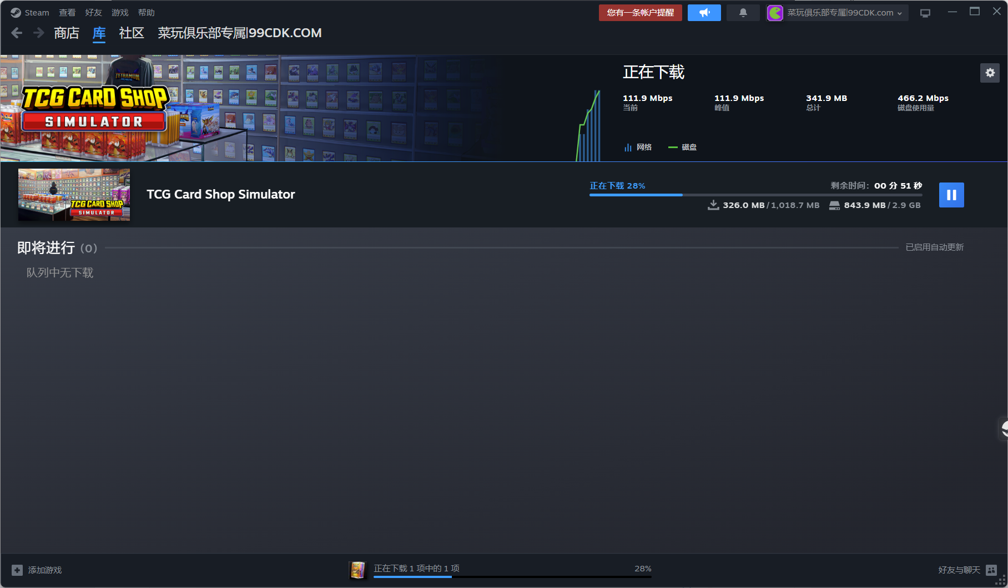
Task: Click the TCG Card Shop Simulator banner logo
Action: coord(94,109)
